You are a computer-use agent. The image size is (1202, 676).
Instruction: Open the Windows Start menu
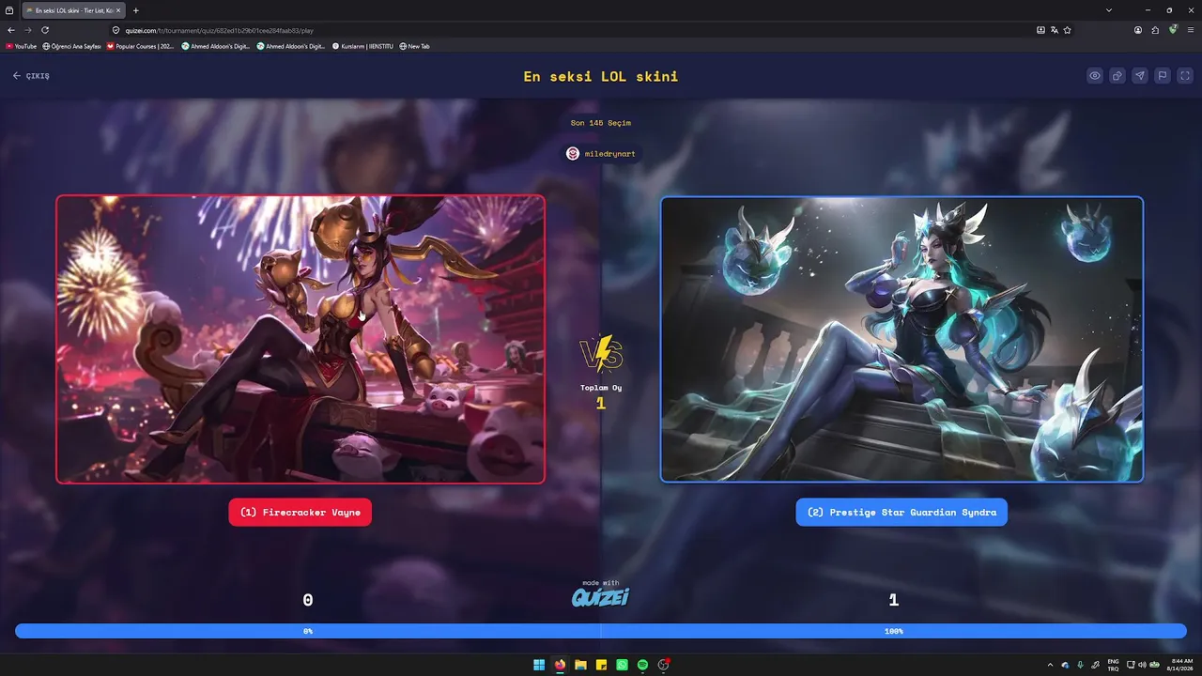click(539, 665)
